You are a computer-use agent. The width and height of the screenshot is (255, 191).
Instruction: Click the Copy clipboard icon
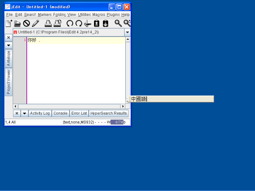click(x=97, y=23)
